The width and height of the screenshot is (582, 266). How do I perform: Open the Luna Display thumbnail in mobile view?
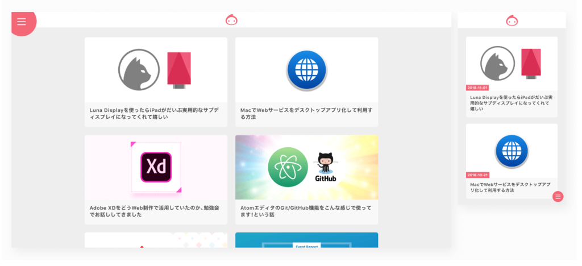pos(512,64)
